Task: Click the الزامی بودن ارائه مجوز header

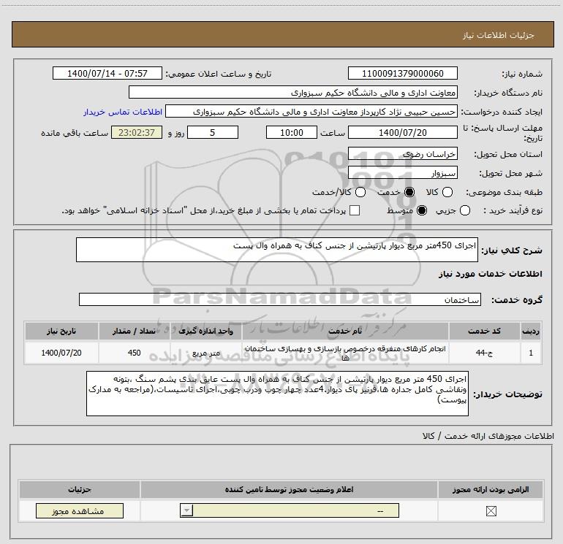Action: (x=491, y=489)
